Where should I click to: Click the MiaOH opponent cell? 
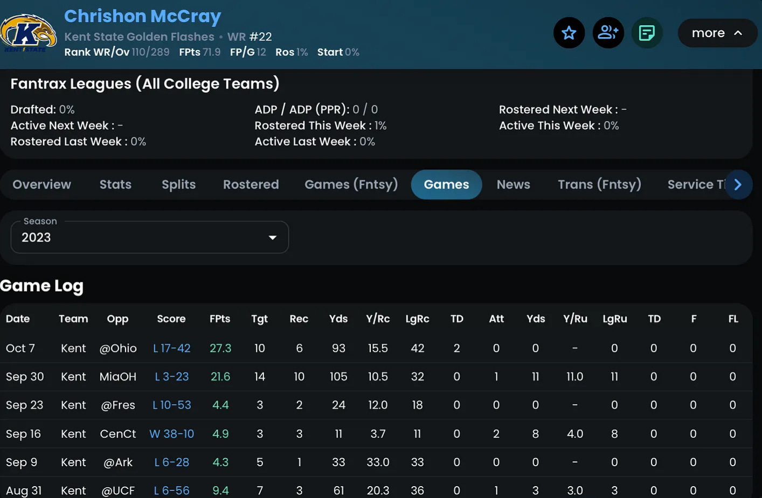[x=118, y=377]
